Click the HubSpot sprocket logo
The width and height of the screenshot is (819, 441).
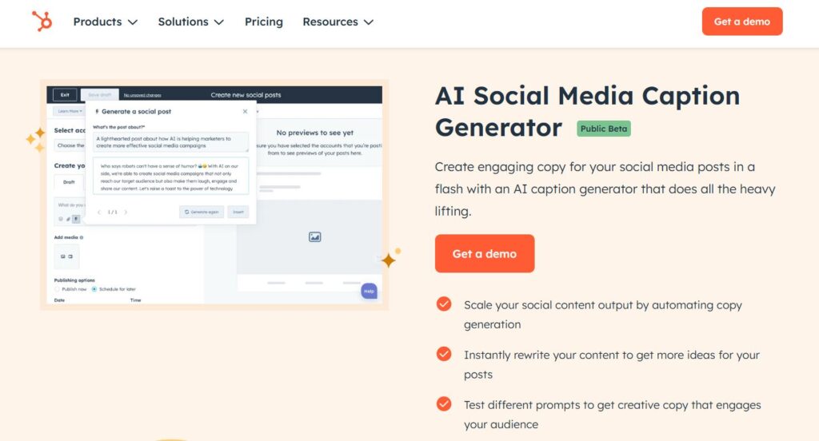42,22
